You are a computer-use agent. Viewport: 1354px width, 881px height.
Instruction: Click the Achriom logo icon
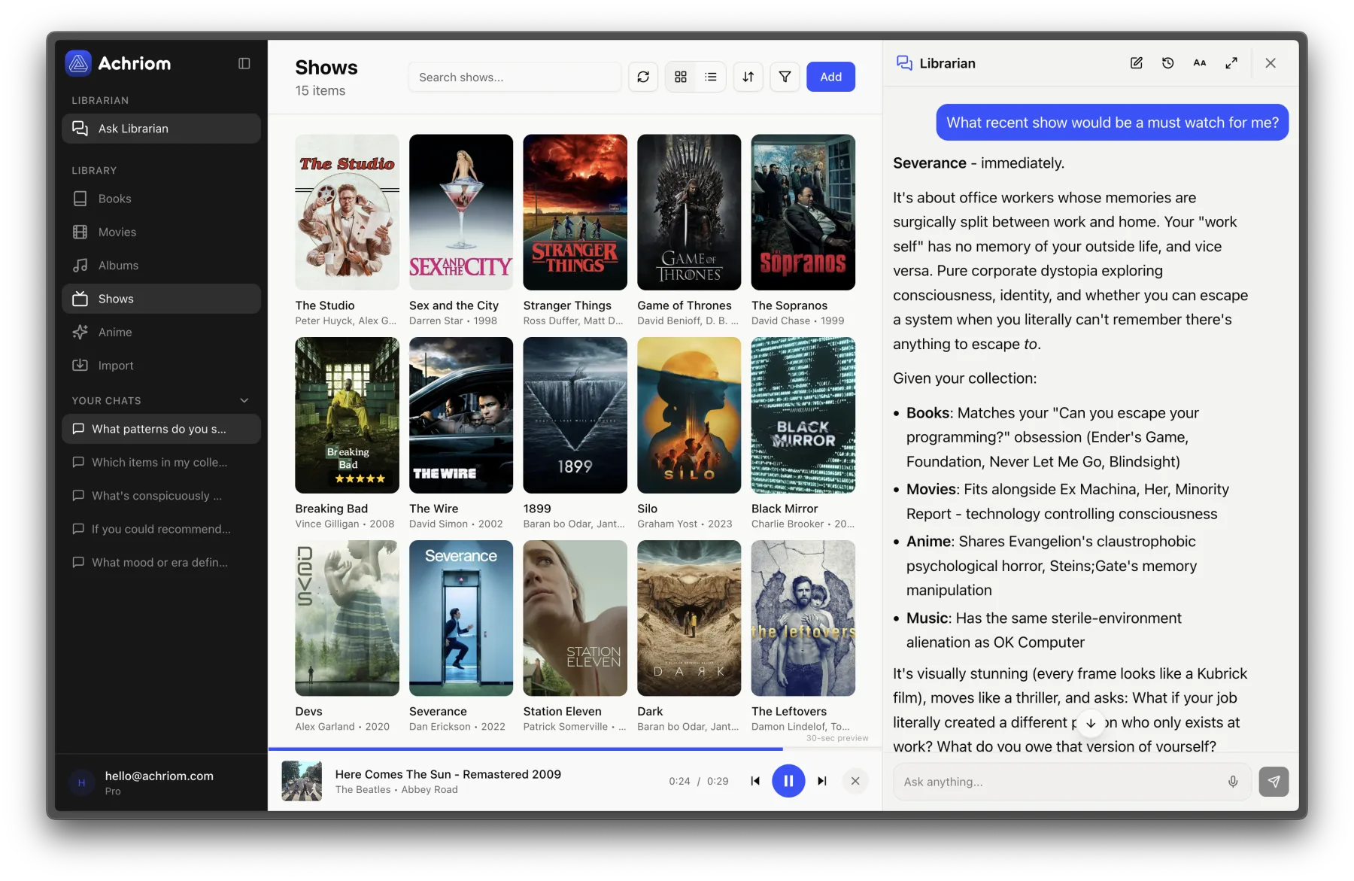78,63
